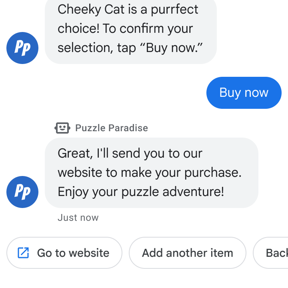The image size is (288, 288).
Task: Click the word purrfect in the first message
Action: (174, 9)
